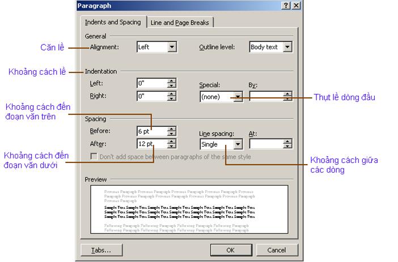
Task: Decrease Before spacing with down arrow
Action: pos(172,134)
